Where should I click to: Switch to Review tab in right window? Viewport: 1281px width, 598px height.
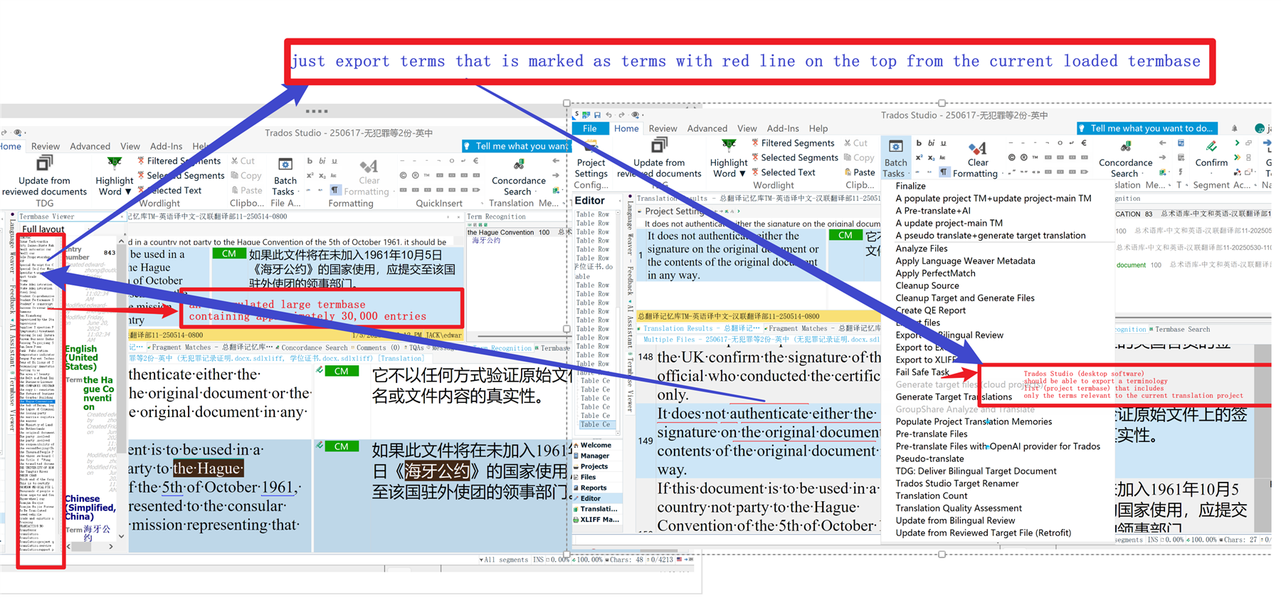click(663, 128)
